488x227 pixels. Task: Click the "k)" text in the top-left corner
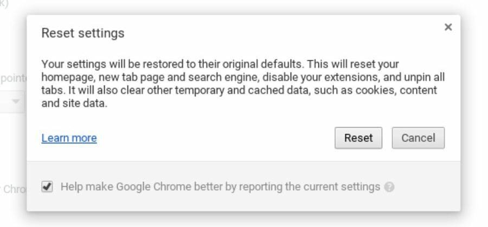(4, 3)
